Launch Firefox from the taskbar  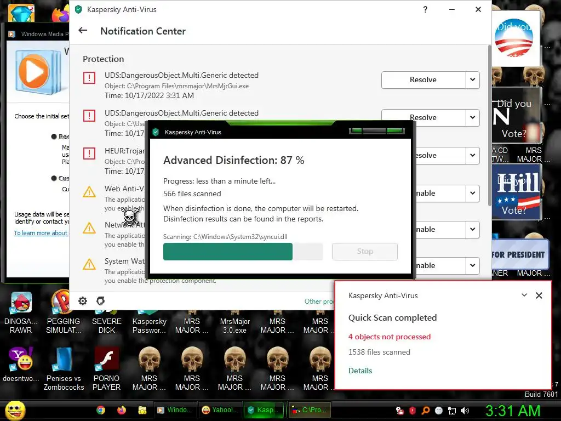pyautogui.click(x=122, y=410)
